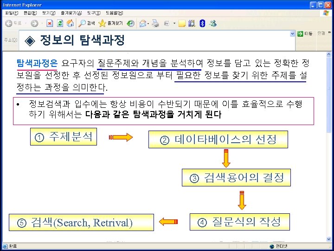Open the 편집(E) menu
This screenshot has width=334, height=251.
(x=30, y=13)
